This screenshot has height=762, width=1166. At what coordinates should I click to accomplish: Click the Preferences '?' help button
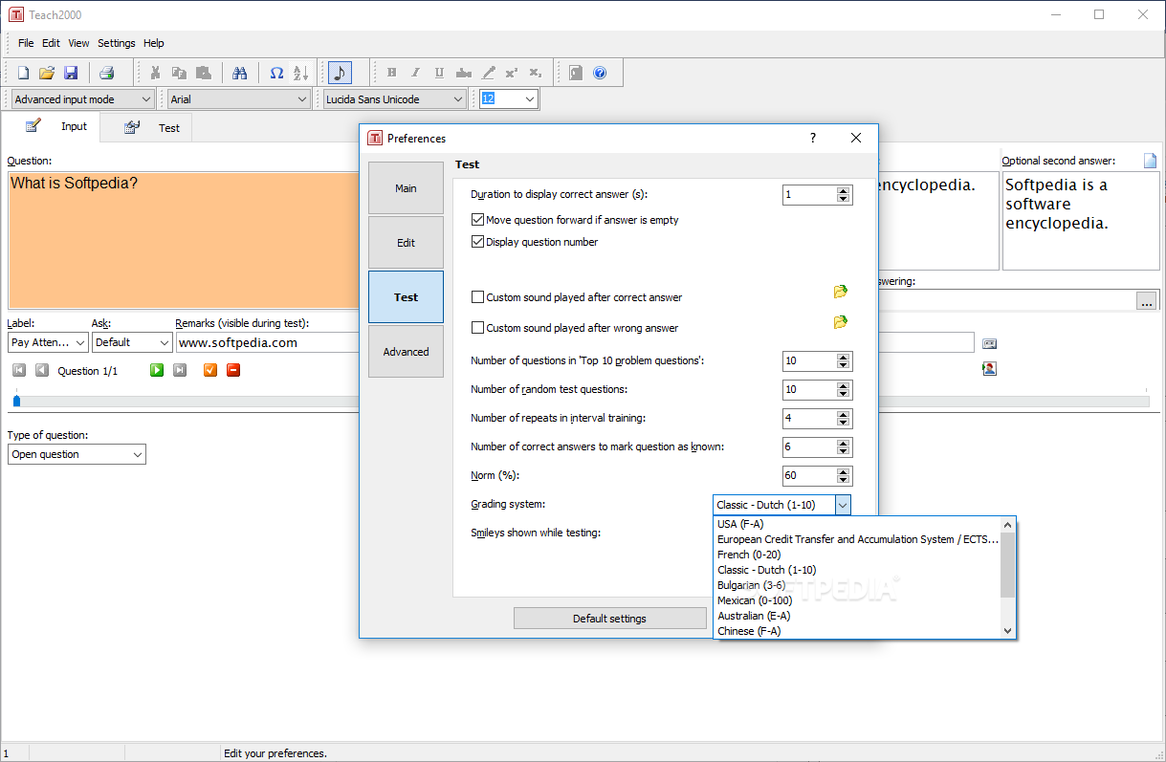click(x=813, y=138)
